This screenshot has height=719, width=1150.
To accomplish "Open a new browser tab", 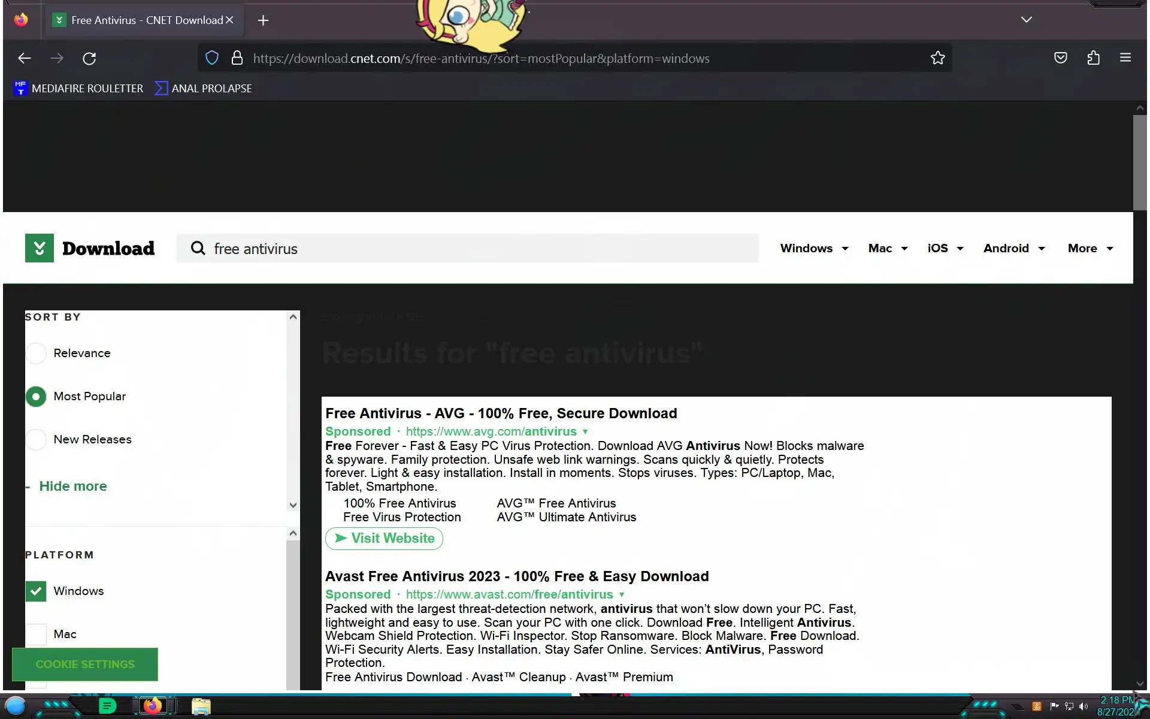I will pyautogui.click(x=263, y=20).
